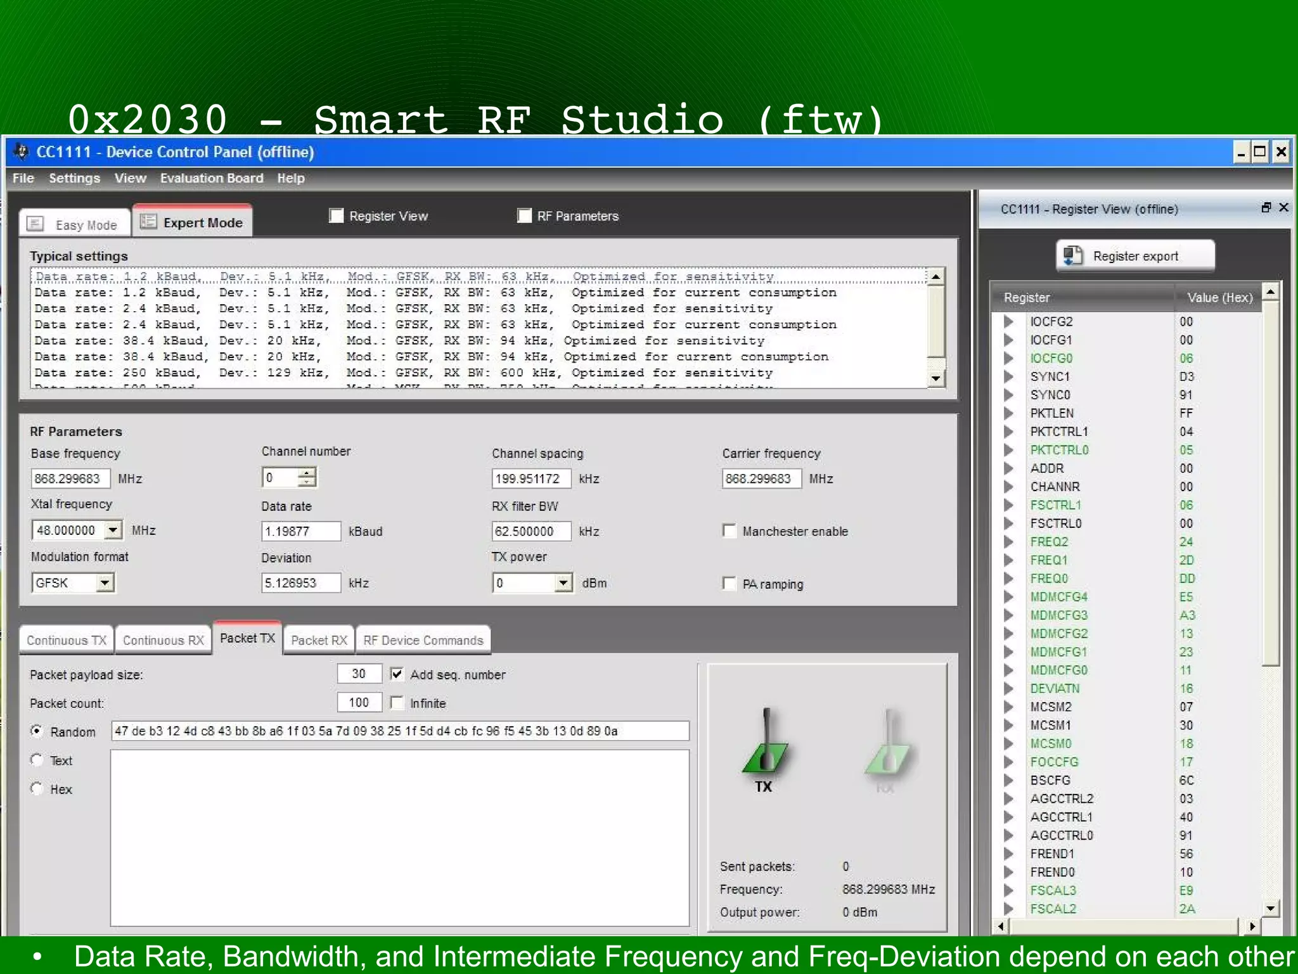The width and height of the screenshot is (1298, 974).
Task: Increase the Channel number with stepper
Action: pyautogui.click(x=307, y=472)
